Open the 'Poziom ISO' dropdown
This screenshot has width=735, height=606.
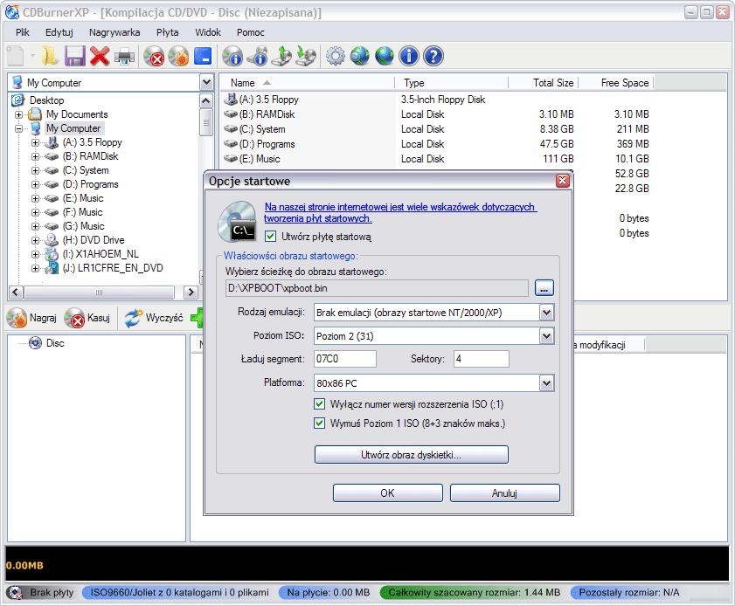pos(546,336)
